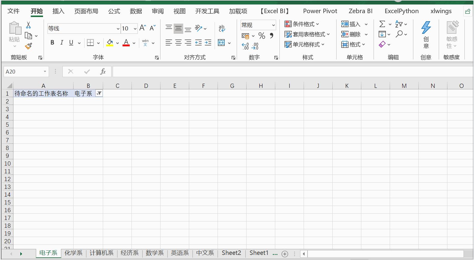
Task: Open the filter dropdown in cell B1
Action: pos(99,94)
